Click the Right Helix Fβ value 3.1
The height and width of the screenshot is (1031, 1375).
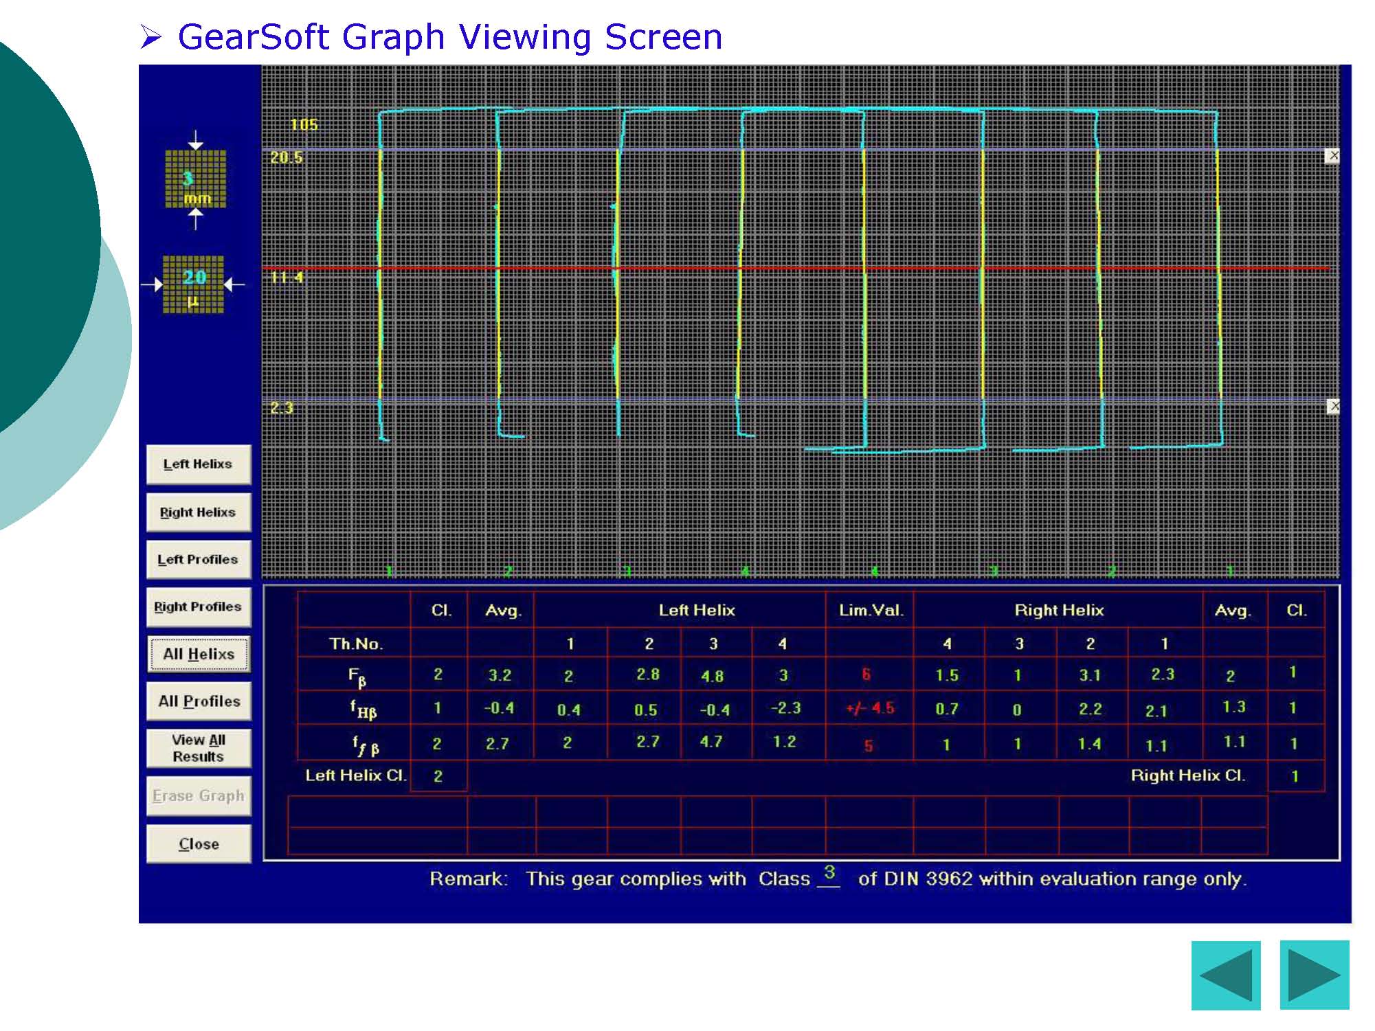[x=1090, y=675]
